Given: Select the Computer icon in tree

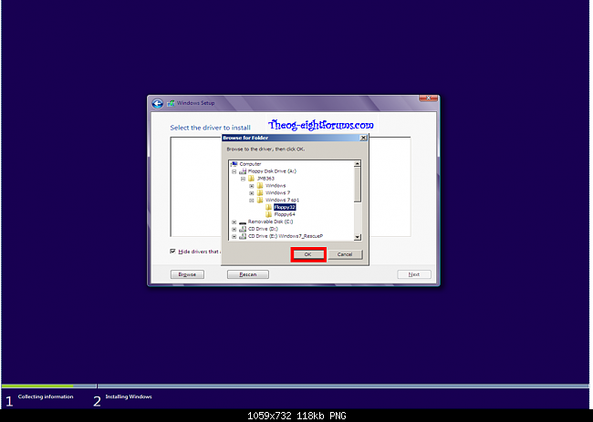Looking at the screenshot, I should [x=234, y=164].
